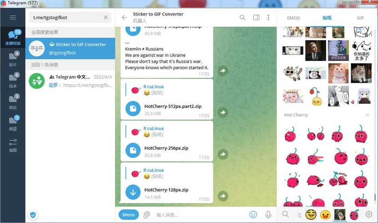Toggle the right side panel icon
378x223 pixels.
pyautogui.click(x=256, y=17)
